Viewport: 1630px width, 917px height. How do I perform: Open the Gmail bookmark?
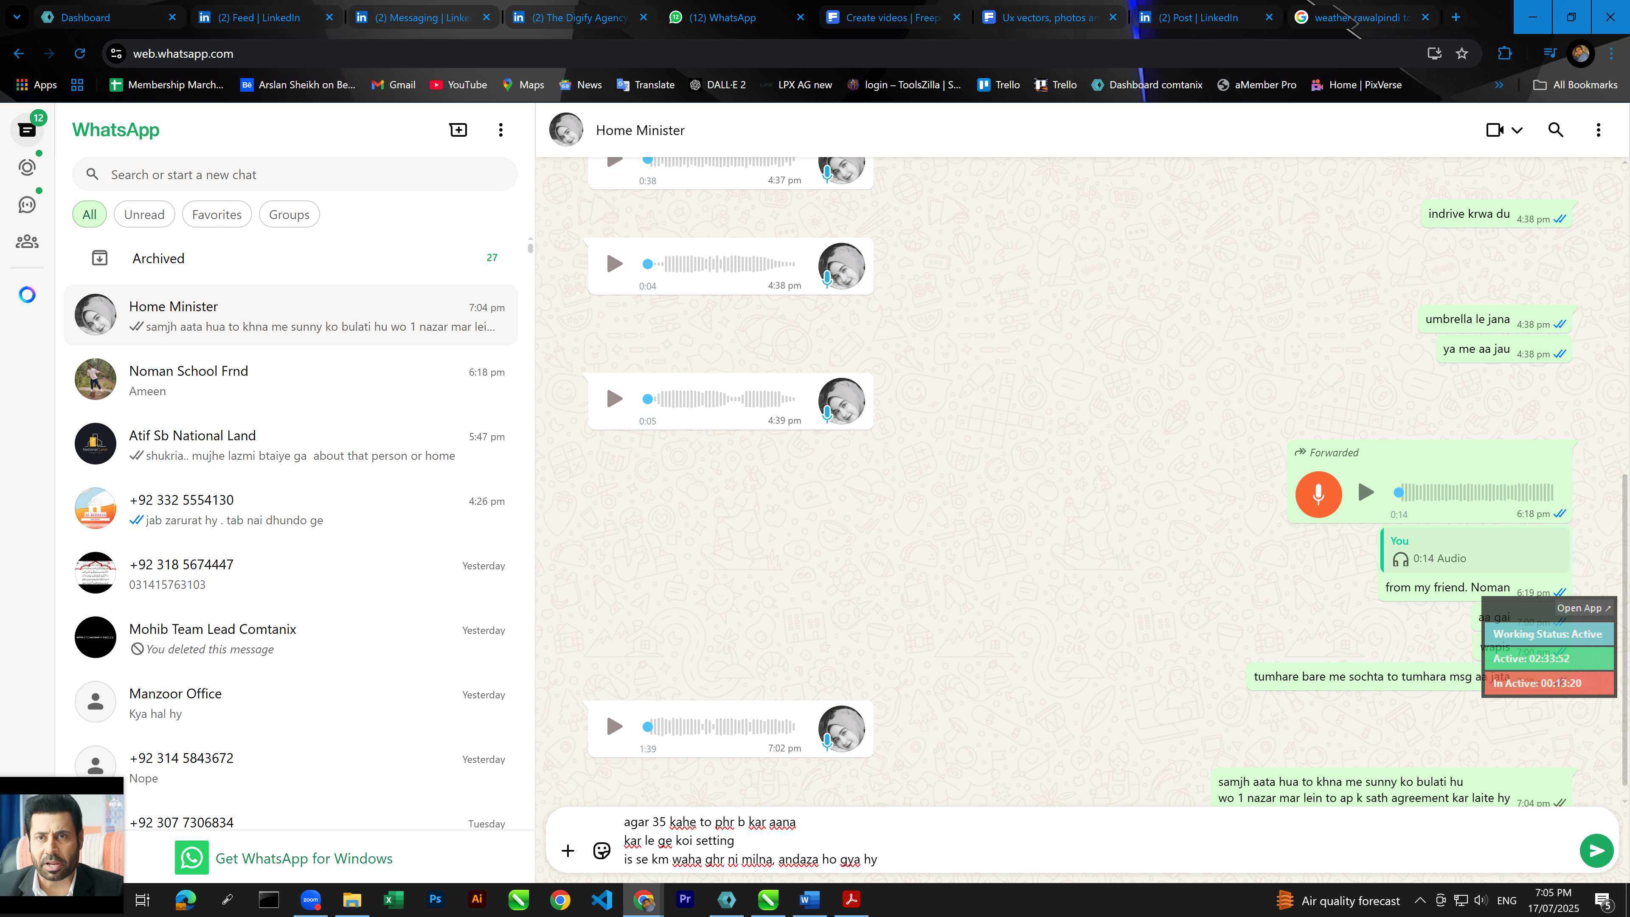[393, 85]
